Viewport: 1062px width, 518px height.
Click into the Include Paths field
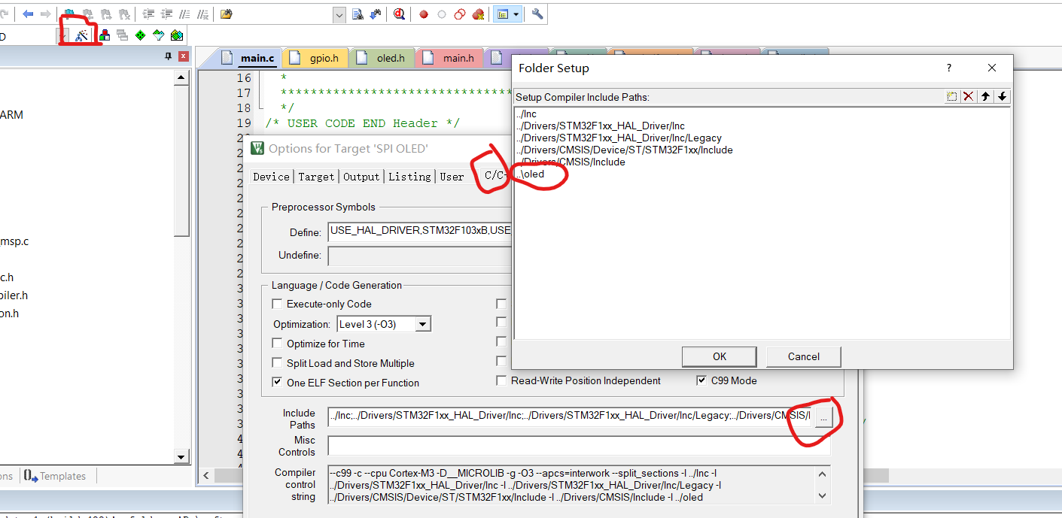coord(570,417)
